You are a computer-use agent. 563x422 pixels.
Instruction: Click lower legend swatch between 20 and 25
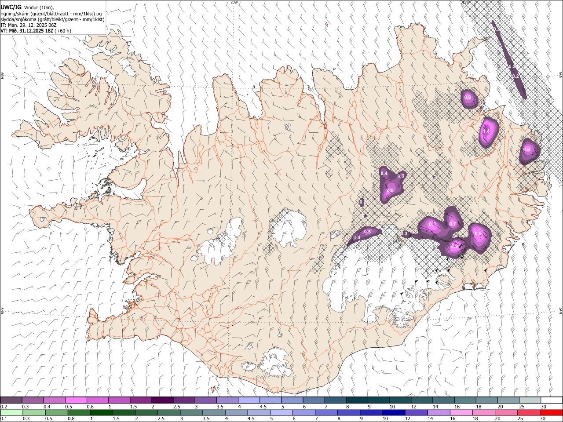(x=506, y=412)
